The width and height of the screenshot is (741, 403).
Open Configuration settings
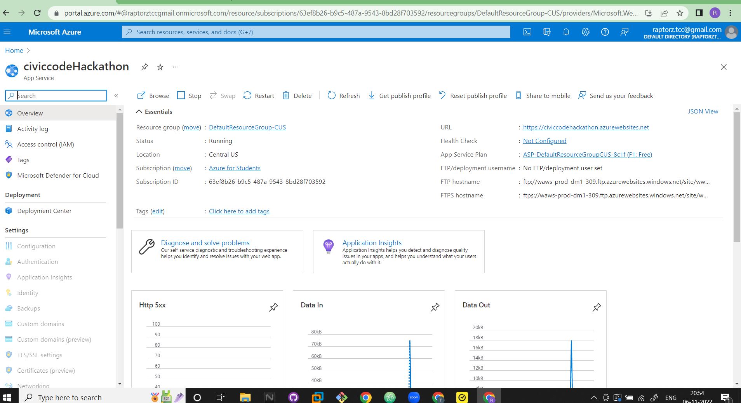click(58, 246)
